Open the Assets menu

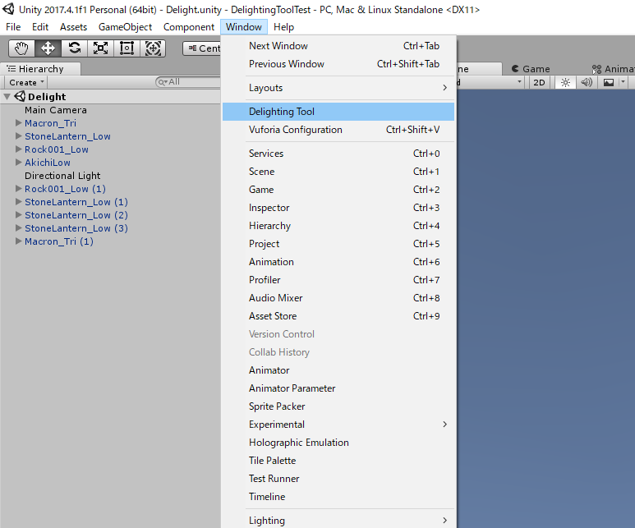(x=73, y=27)
